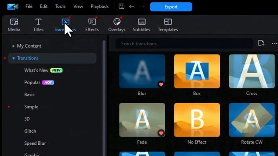Open the Tools menu
The height and width of the screenshot is (156, 278).
point(60,6)
